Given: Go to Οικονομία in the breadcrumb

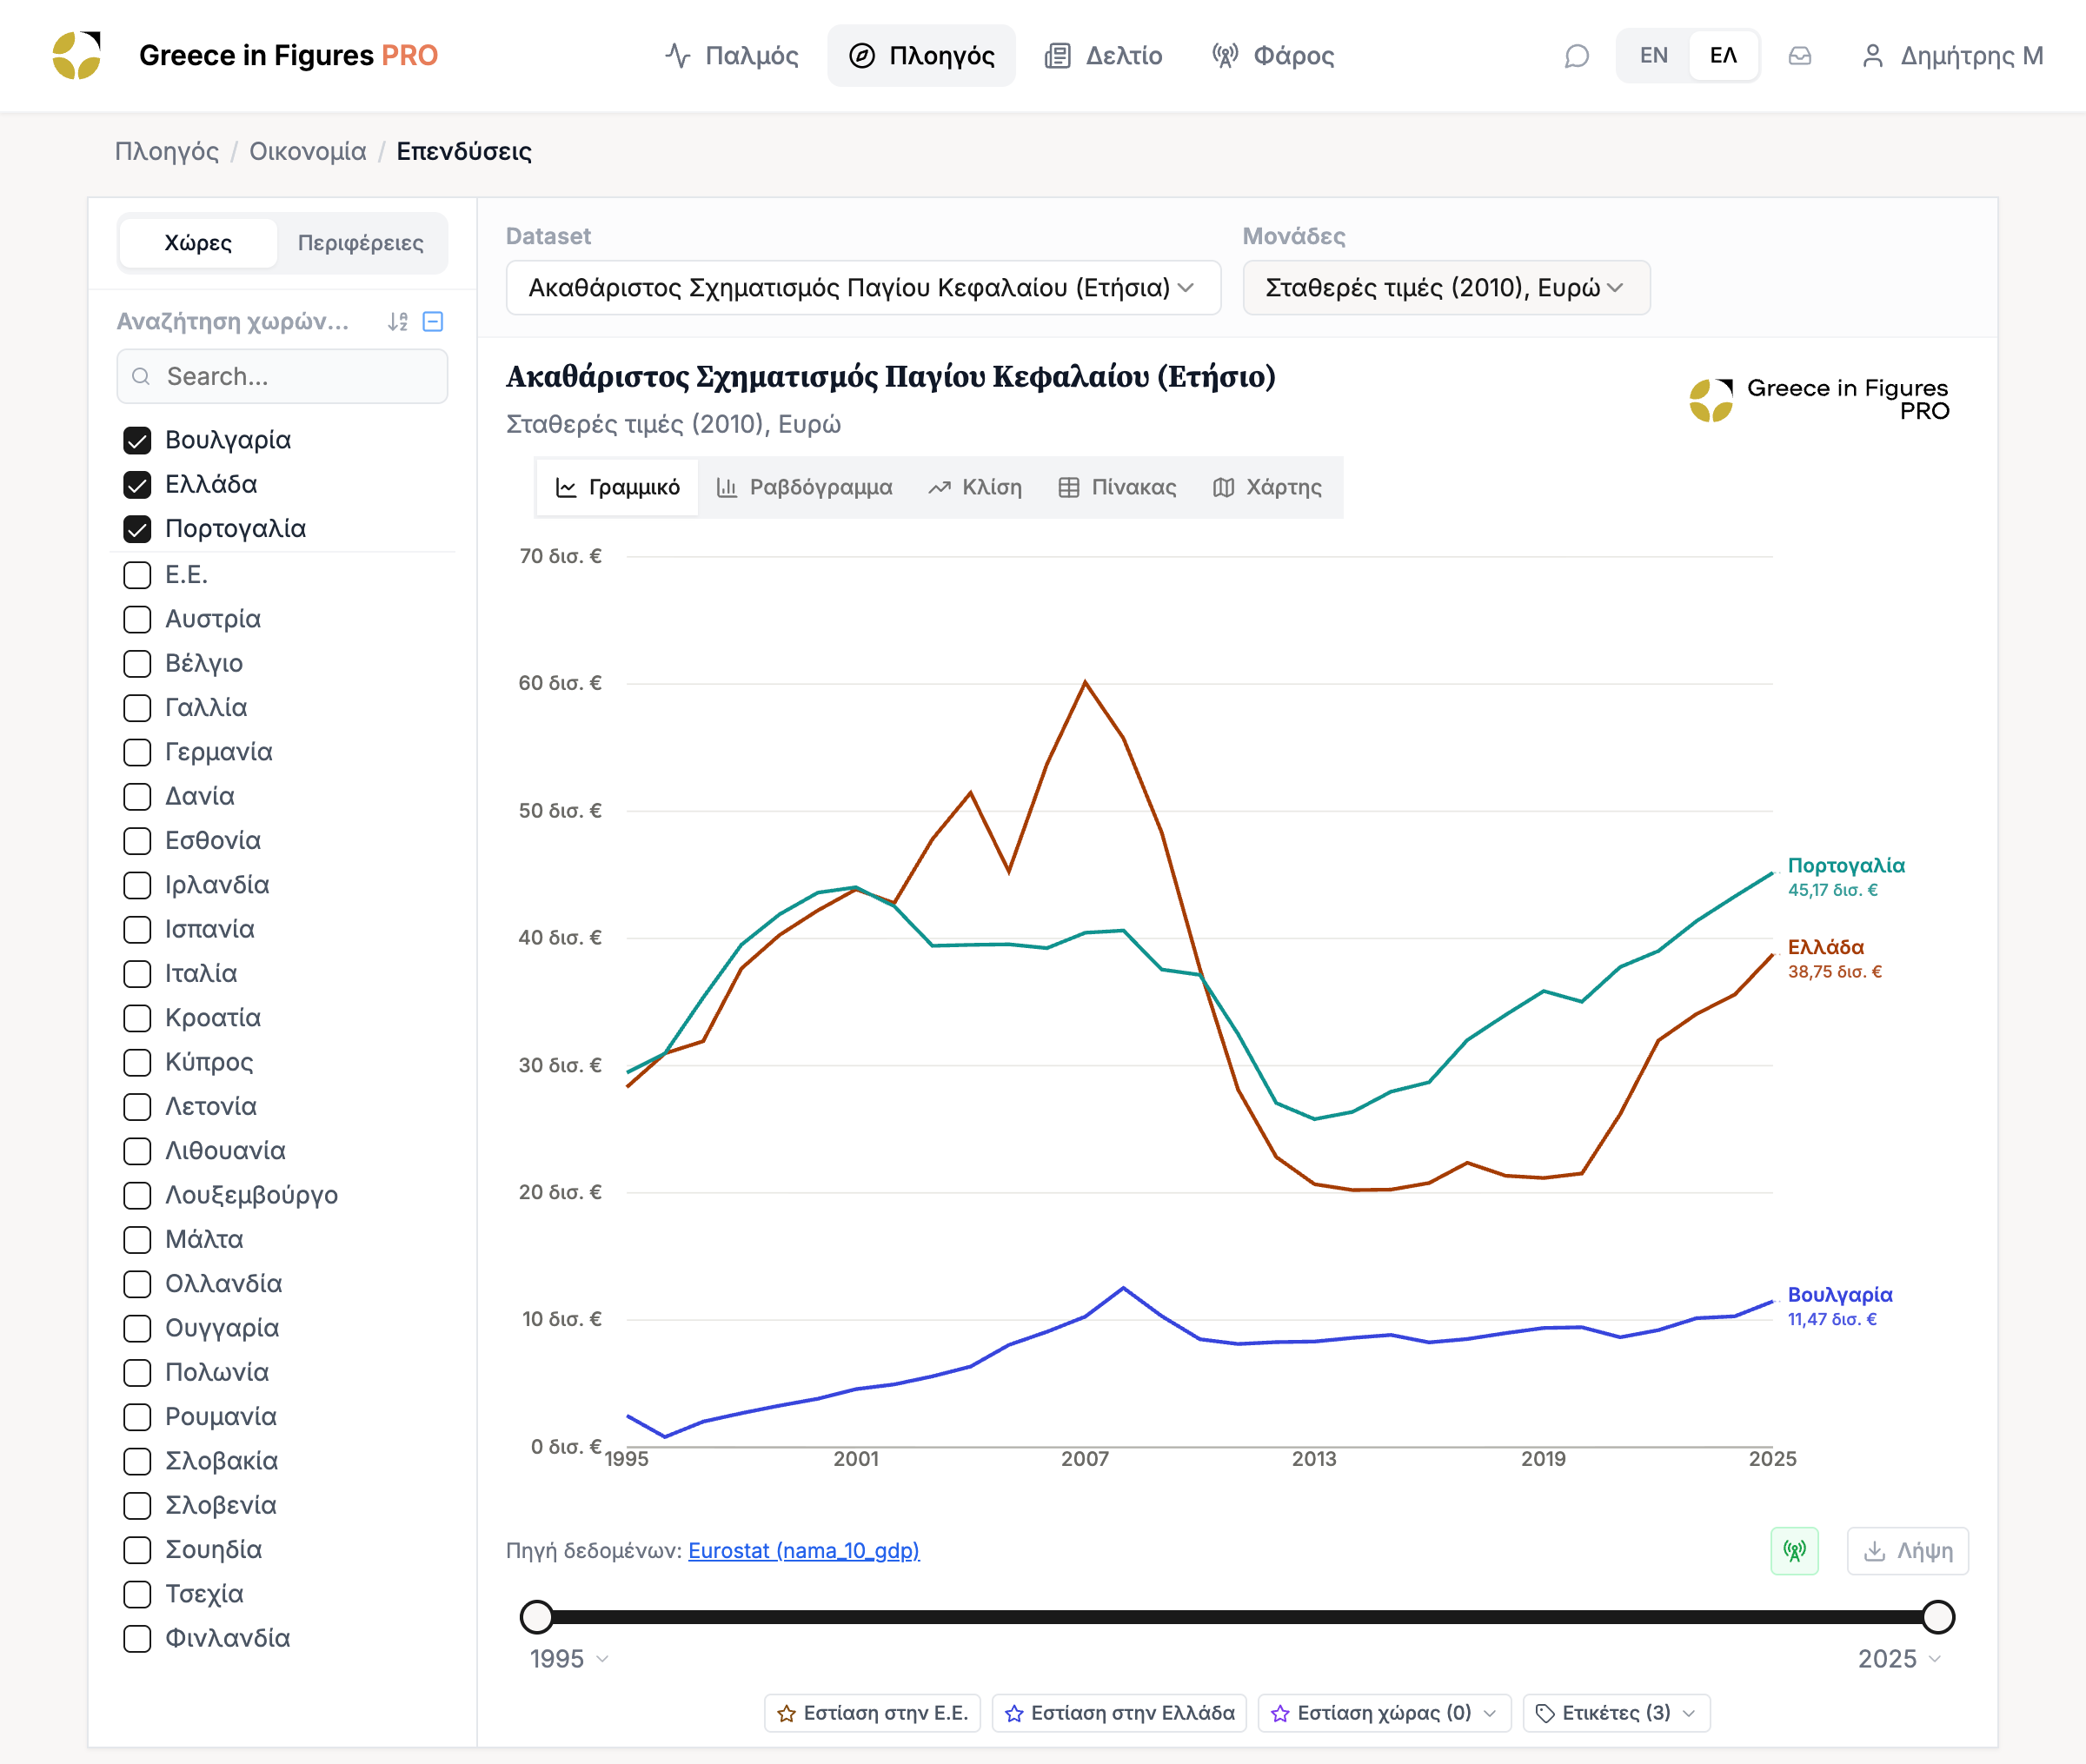Looking at the screenshot, I should coord(308,152).
